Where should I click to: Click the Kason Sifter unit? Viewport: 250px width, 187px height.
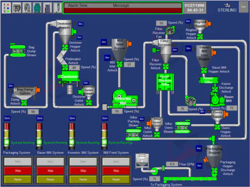[209, 80]
